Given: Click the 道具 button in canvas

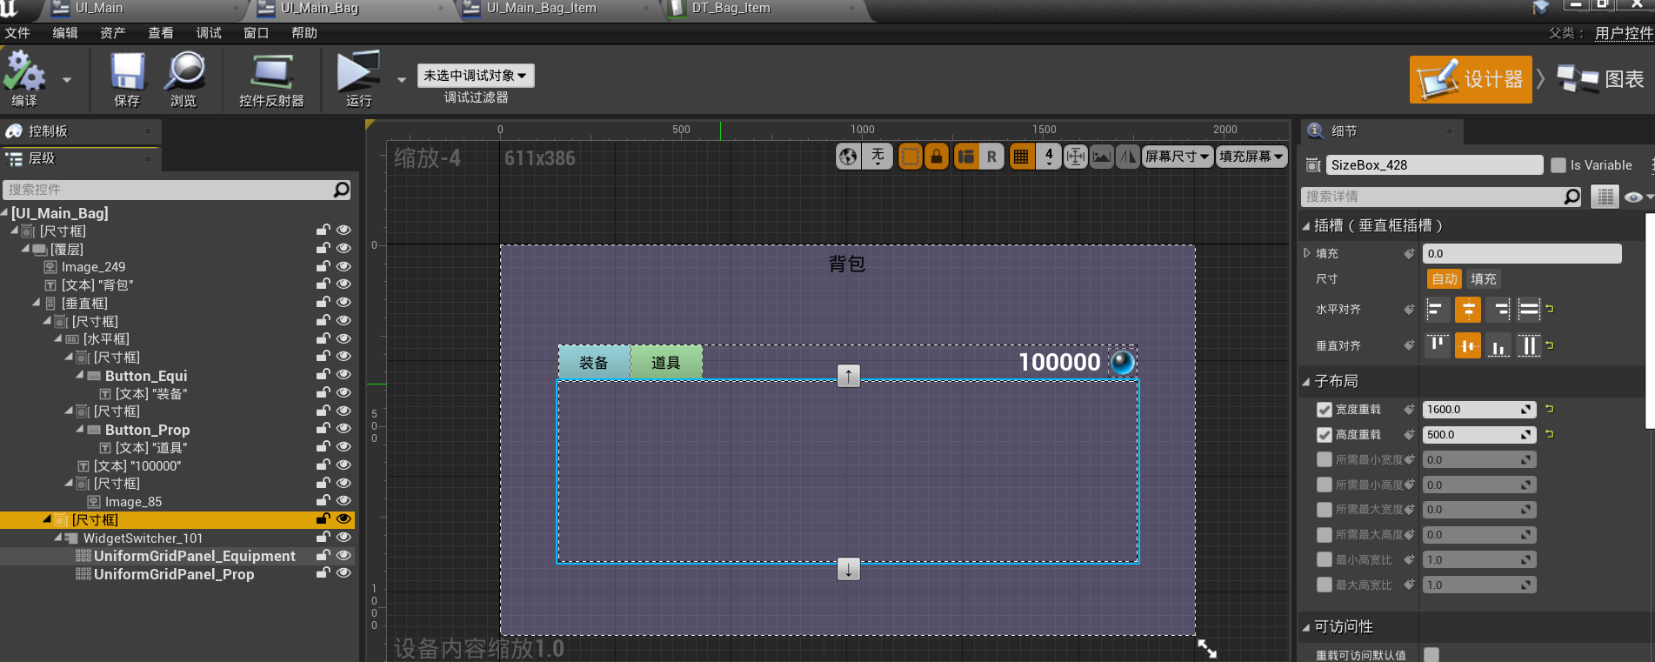Looking at the screenshot, I should click(x=665, y=363).
